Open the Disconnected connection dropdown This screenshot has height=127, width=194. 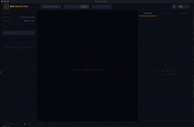[x=51, y=7]
